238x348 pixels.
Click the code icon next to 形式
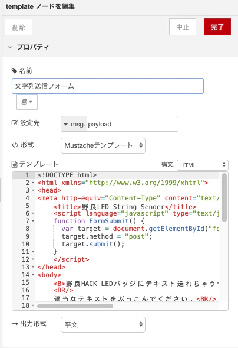[15, 145]
